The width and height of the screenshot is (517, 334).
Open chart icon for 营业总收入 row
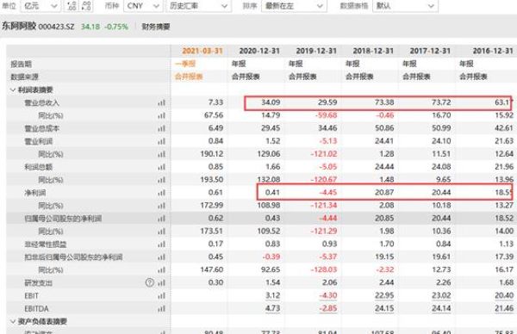tap(162, 102)
